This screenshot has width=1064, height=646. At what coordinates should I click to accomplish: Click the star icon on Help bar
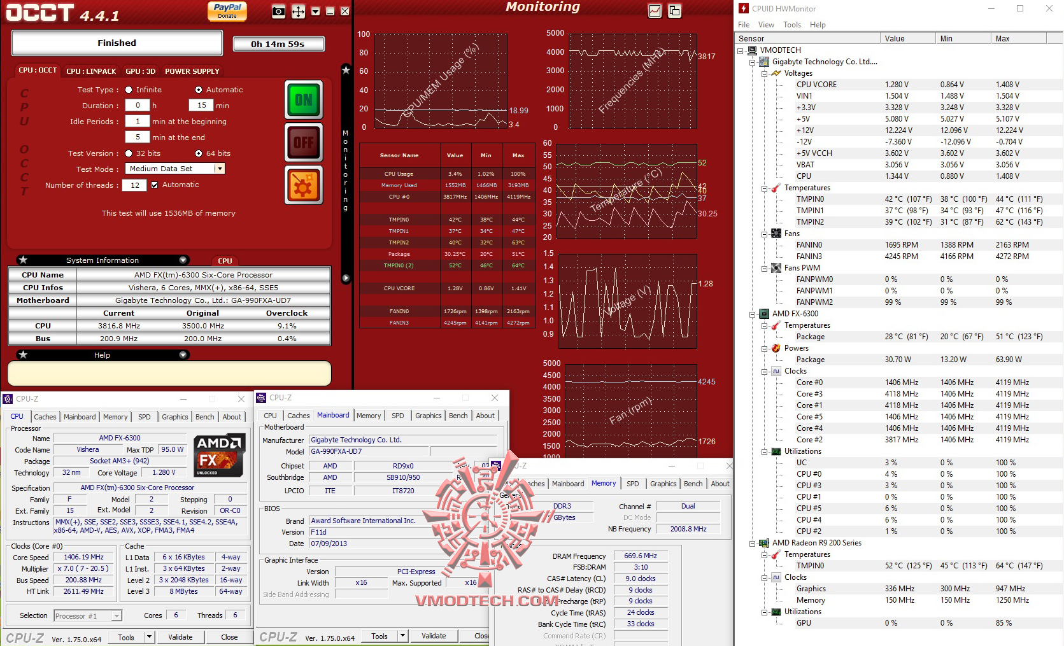point(23,355)
